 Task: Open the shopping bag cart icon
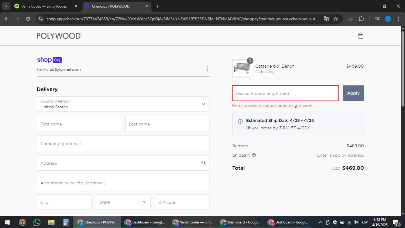360,36
